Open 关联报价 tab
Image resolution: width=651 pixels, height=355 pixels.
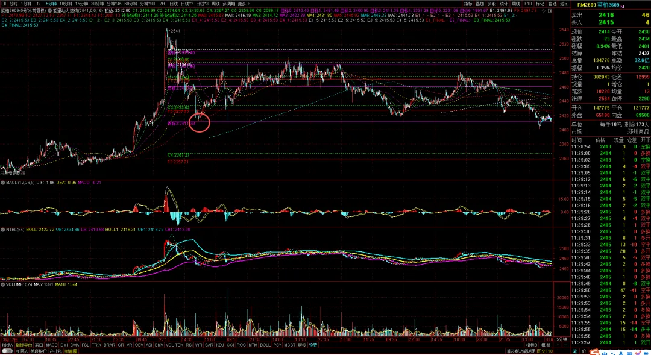point(38,351)
